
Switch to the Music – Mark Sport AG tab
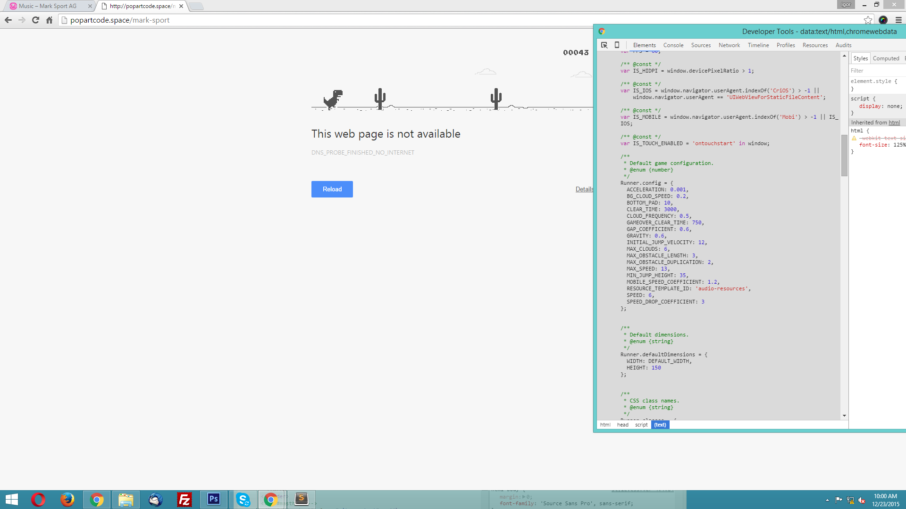pyautogui.click(x=47, y=6)
